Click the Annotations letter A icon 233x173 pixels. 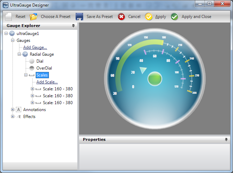click(19, 110)
